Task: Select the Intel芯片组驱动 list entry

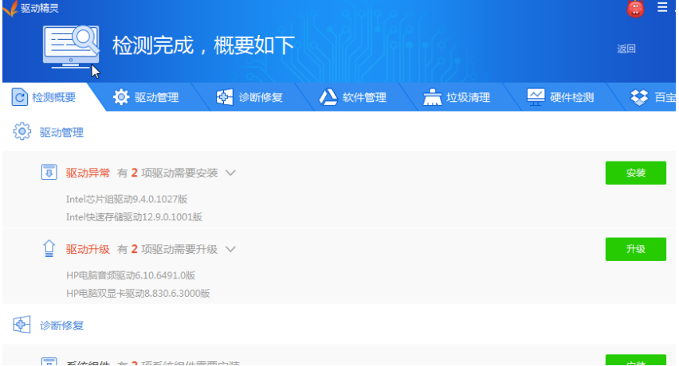Action: coord(127,199)
